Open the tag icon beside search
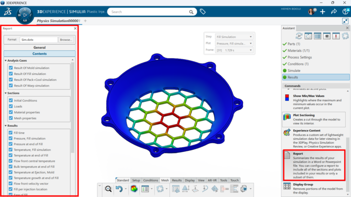The image size is (351, 197). point(203,12)
